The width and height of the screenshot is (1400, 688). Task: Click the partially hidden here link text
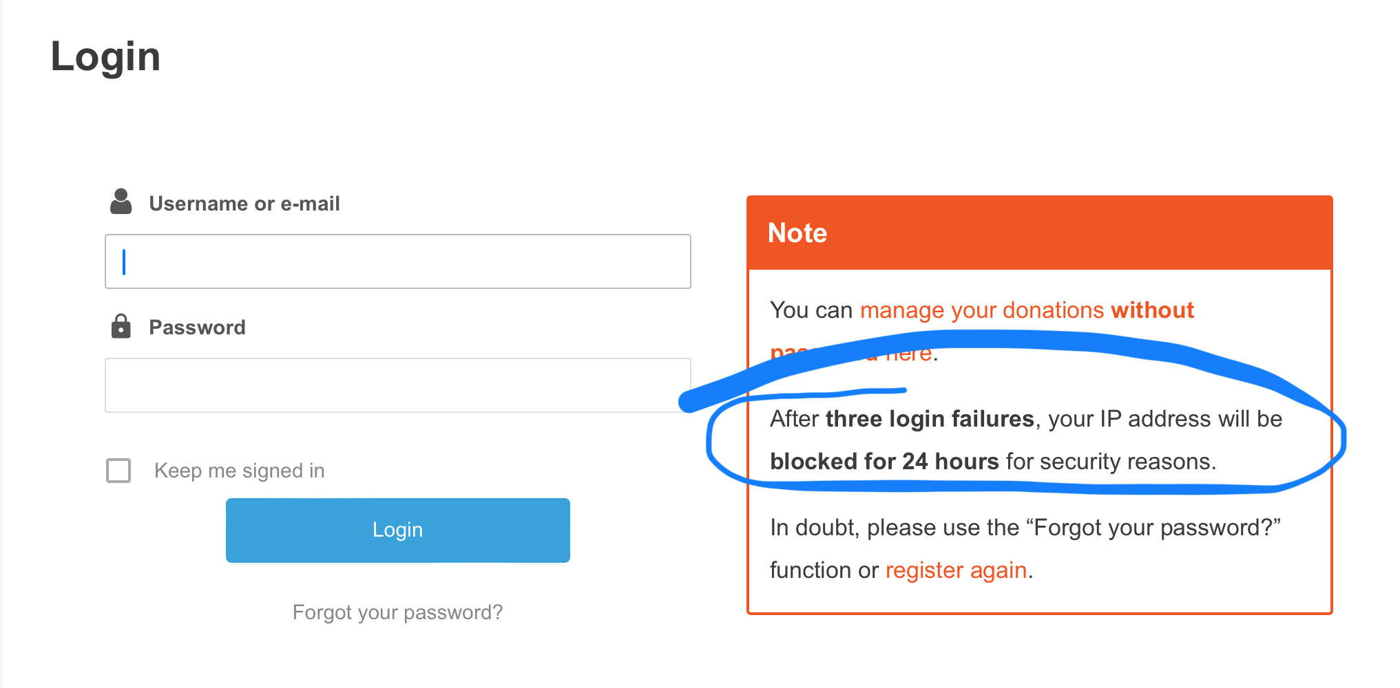(x=908, y=354)
